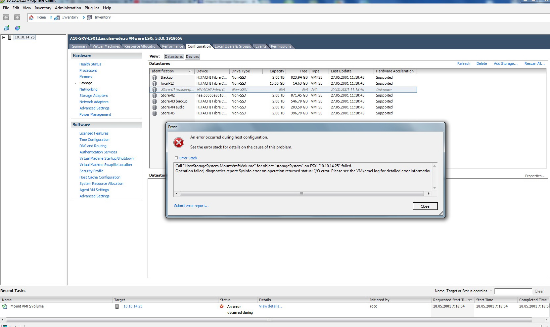Click the Hardware Acceleration column header
This screenshot has width=550, height=327.
(x=395, y=71)
